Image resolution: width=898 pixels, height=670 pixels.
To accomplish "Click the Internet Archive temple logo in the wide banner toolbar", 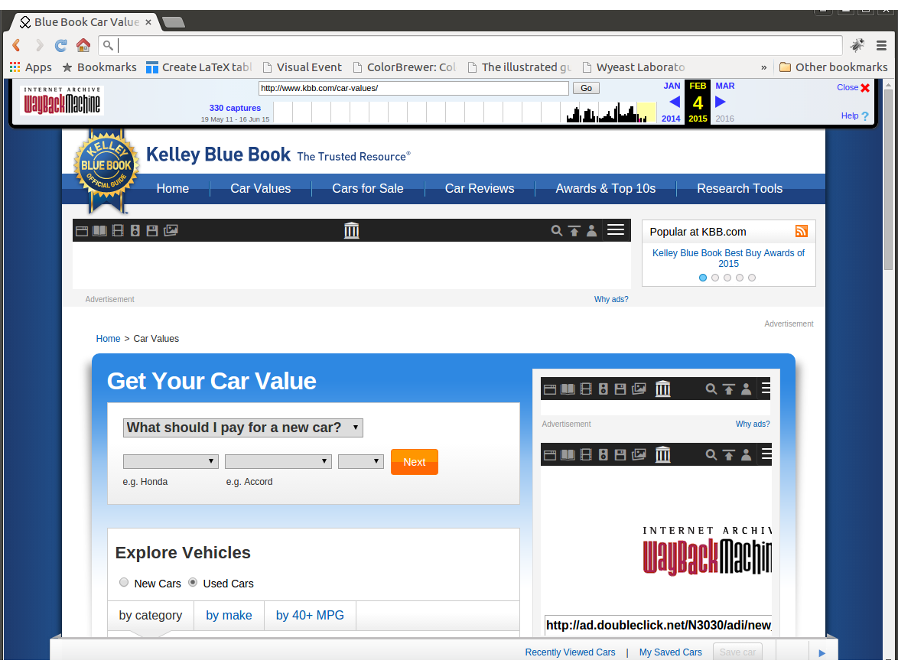I will [x=352, y=231].
